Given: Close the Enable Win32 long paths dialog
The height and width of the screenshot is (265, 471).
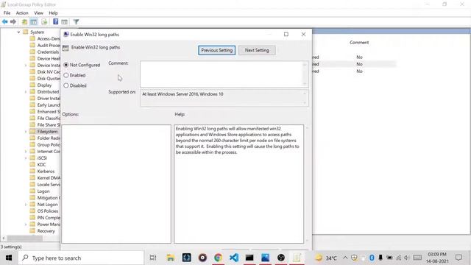Looking at the screenshot, I should [x=303, y=35].
